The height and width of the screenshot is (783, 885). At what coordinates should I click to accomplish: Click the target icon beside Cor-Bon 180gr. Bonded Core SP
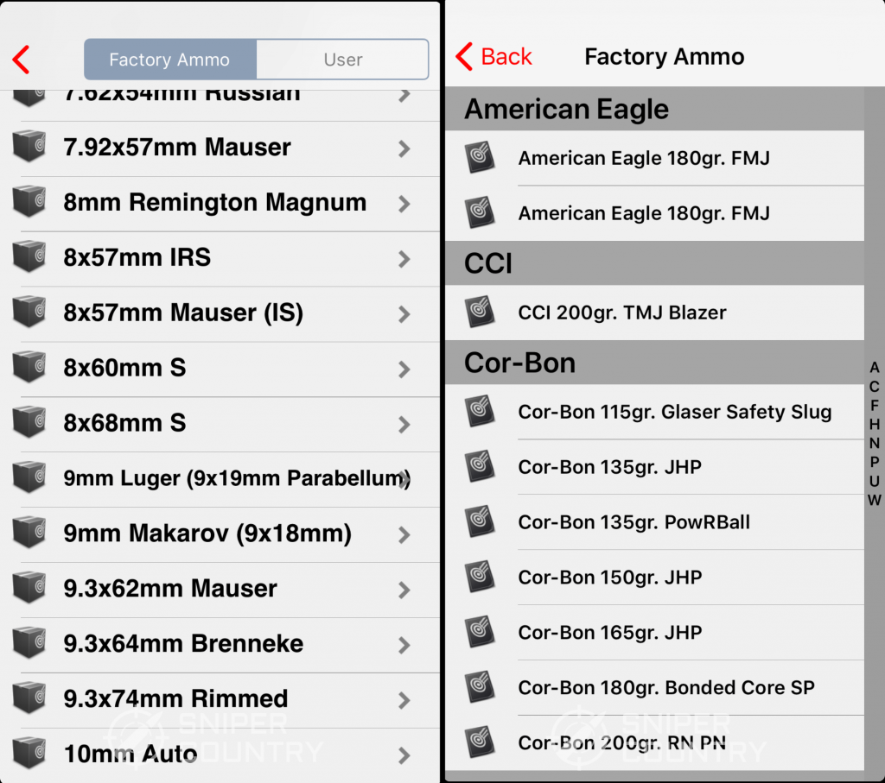click(480, 687)
